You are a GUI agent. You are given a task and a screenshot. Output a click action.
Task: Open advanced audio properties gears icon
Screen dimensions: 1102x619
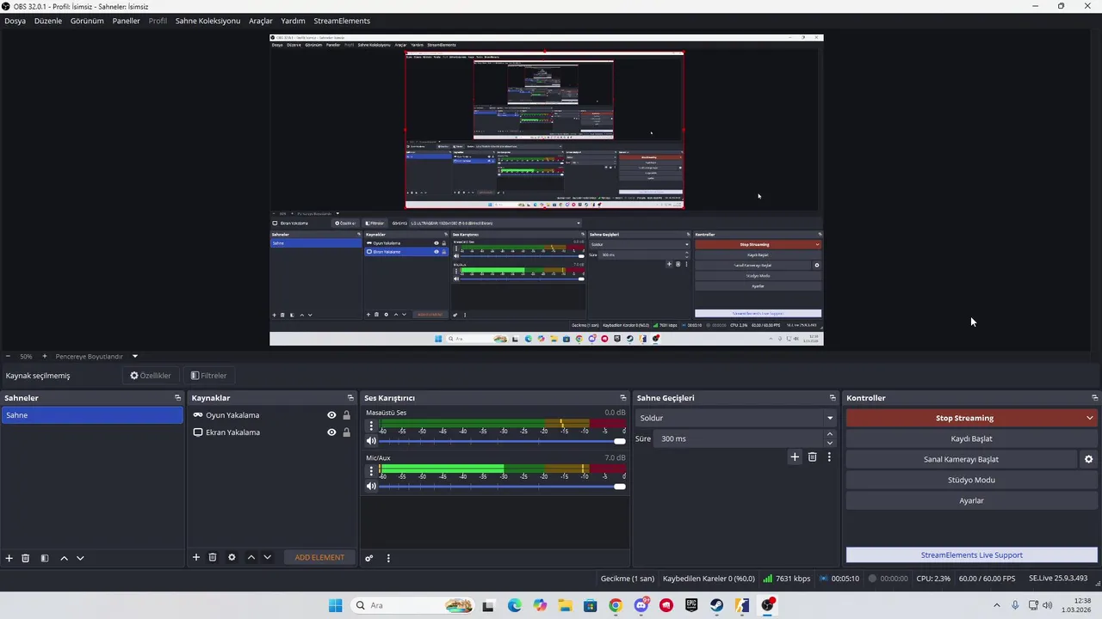tap(369, 558)
